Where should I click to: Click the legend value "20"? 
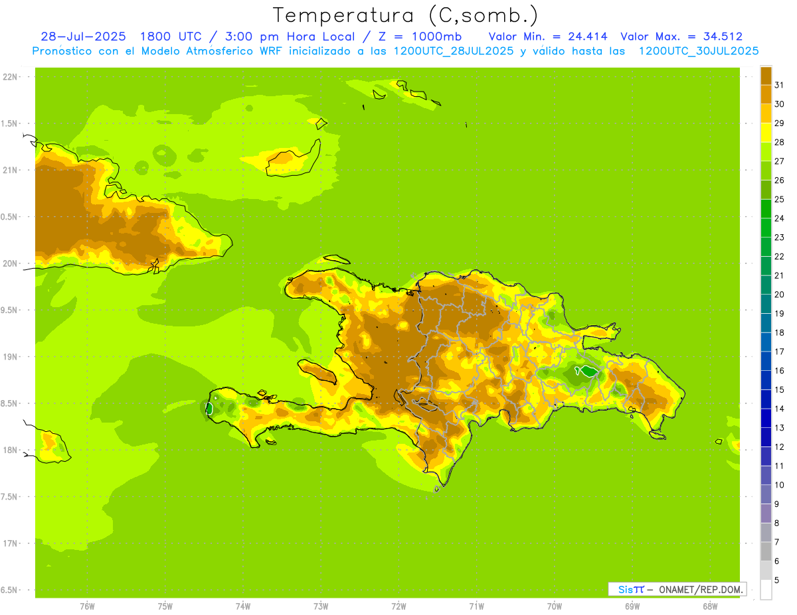tap(779, 295)
